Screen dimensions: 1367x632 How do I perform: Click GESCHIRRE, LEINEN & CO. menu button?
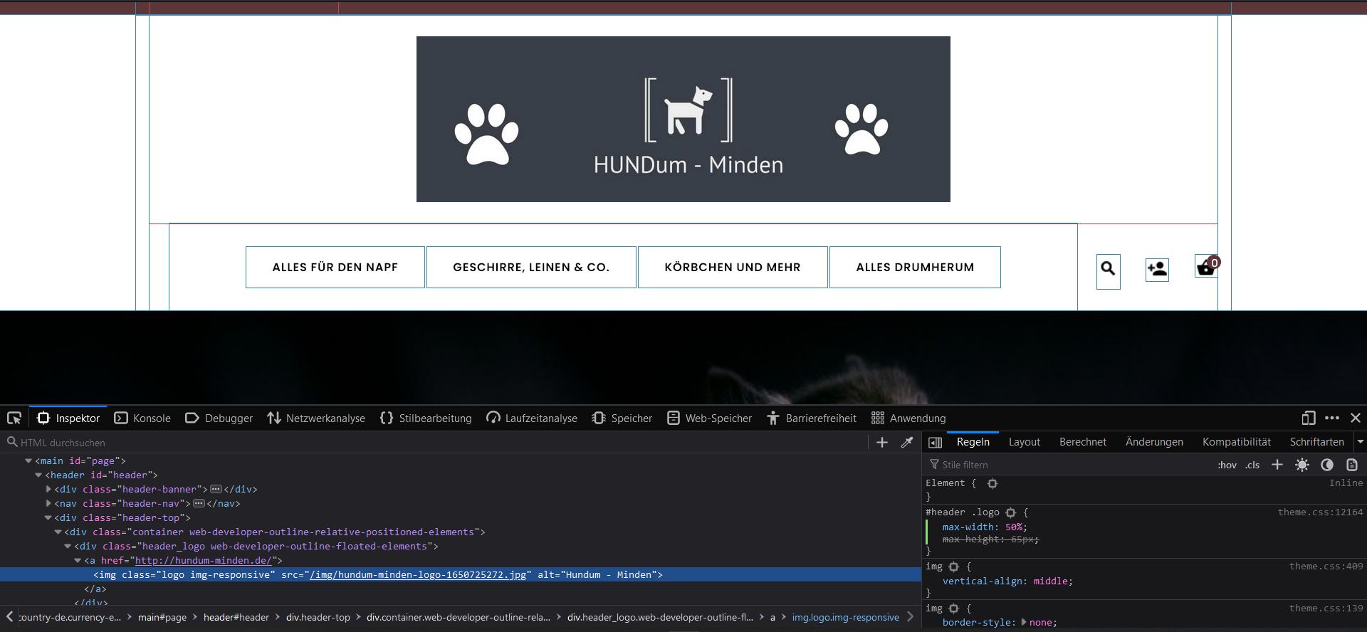[531, 268]
